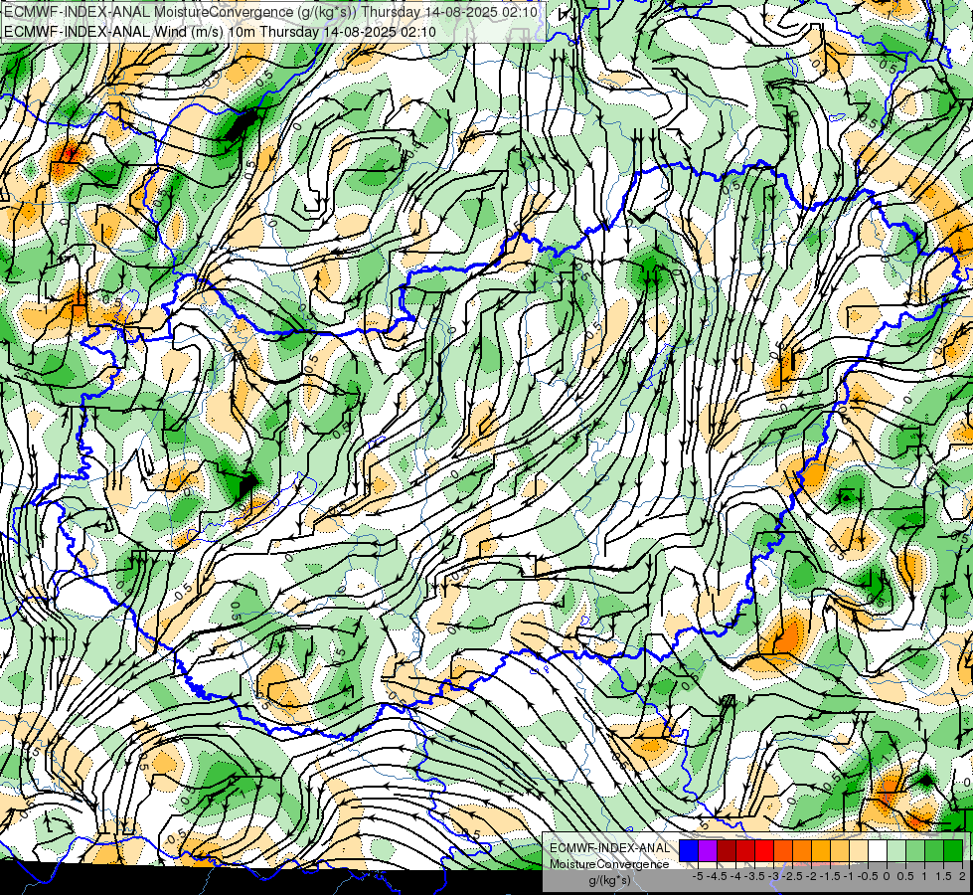Click the blue legend swatch
The height and width of the screenshot is (895, 973).
coord(689,850)
